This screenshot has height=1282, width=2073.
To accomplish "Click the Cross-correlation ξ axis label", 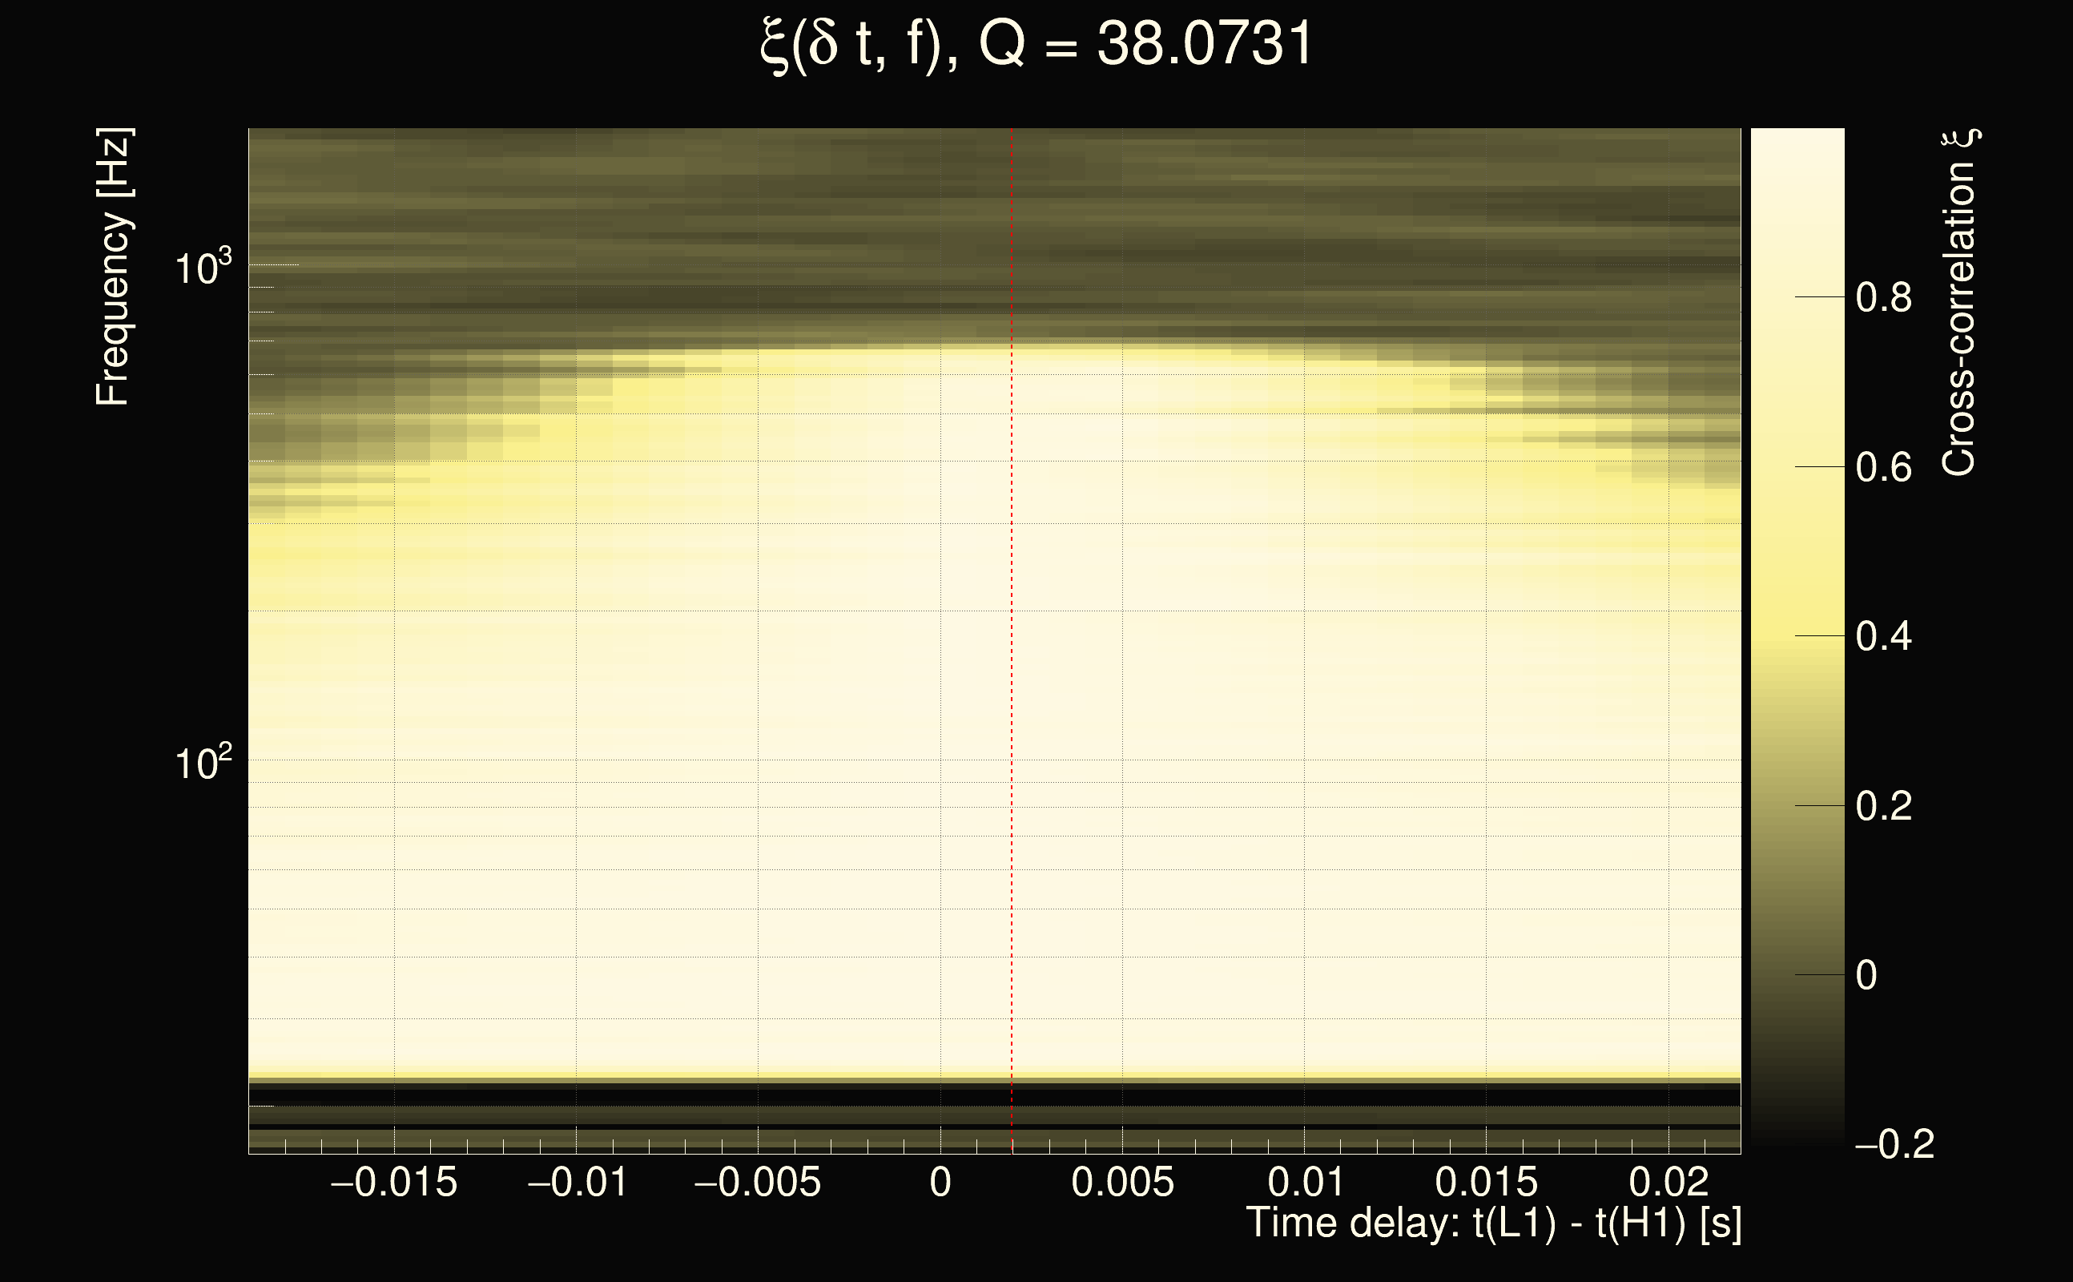I will (1959, 303).
